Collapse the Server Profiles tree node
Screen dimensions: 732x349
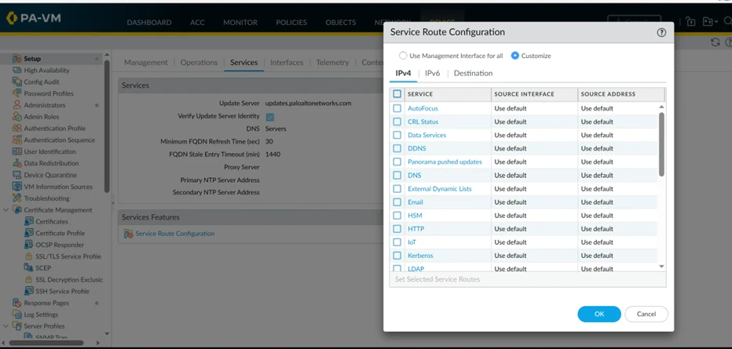[5, 326]
